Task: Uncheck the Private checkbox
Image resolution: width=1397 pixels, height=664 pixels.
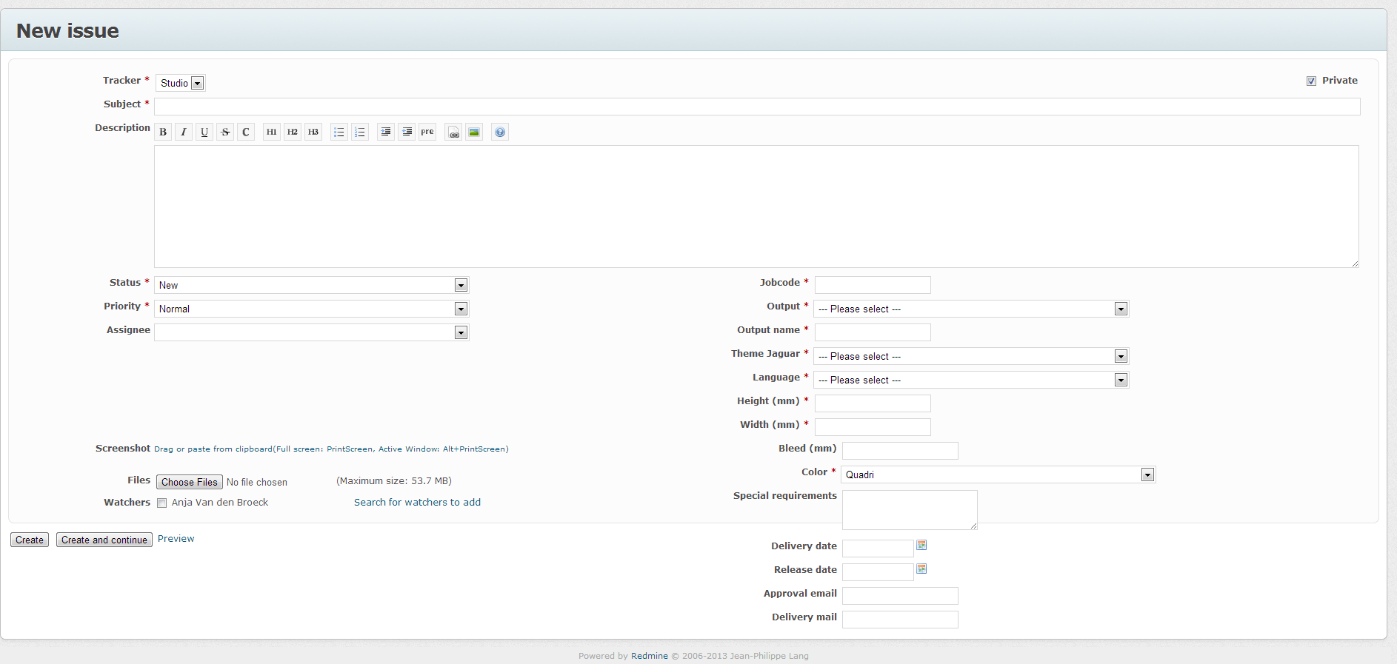Action: tap(1311, 81)
